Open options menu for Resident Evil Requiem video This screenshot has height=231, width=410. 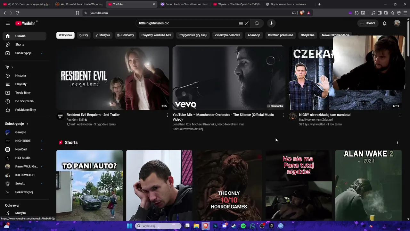[167, 115]
